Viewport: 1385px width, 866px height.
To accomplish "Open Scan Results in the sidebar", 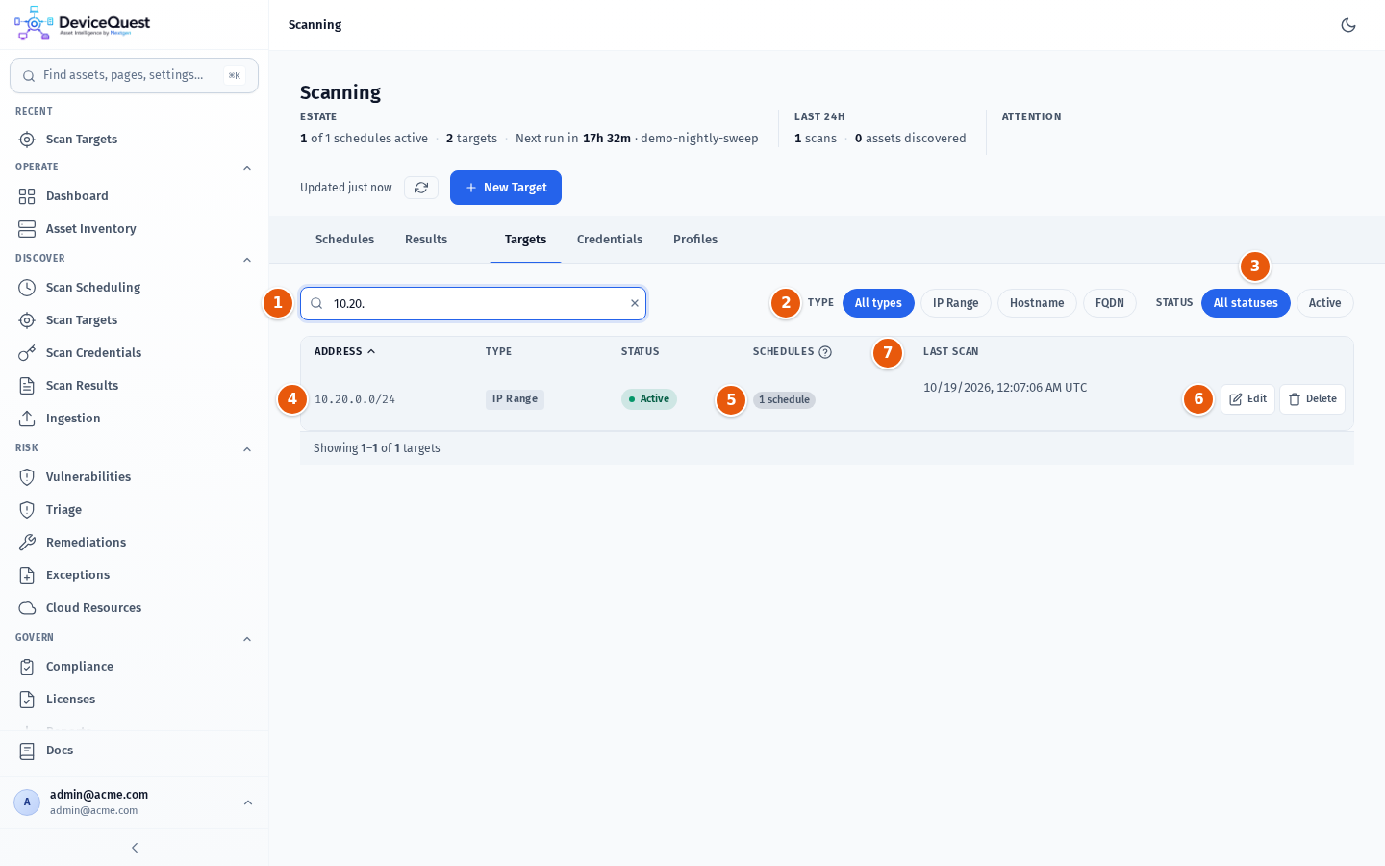I will pos(134,386).
